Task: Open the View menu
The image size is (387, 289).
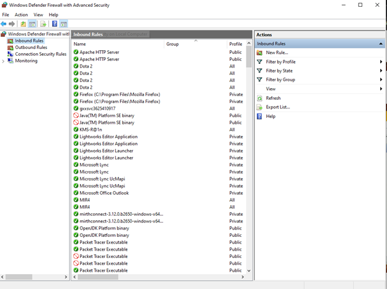Action: [x=38, y=15]
